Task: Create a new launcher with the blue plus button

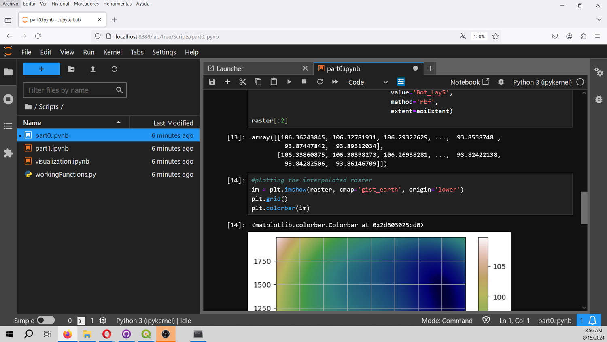Action: (41, 69)
